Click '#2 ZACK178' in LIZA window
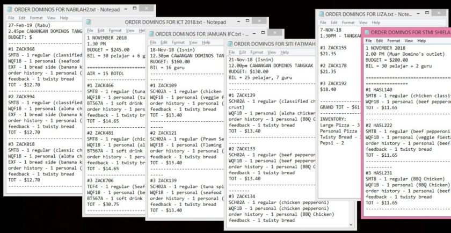 [x=333, y=65]
